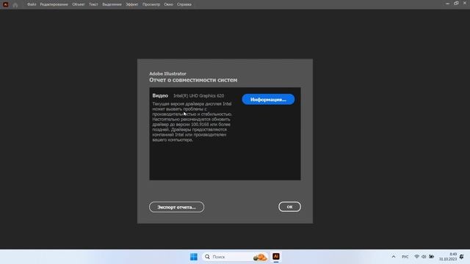470x264 pixels.
Task: Click the magnifier icon in taskbar search
Action: tap(207, 257)
